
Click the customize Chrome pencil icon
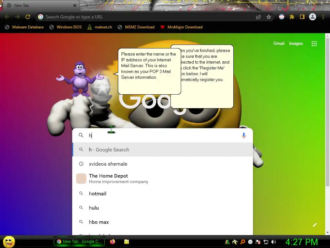click(x=315, y=225)
